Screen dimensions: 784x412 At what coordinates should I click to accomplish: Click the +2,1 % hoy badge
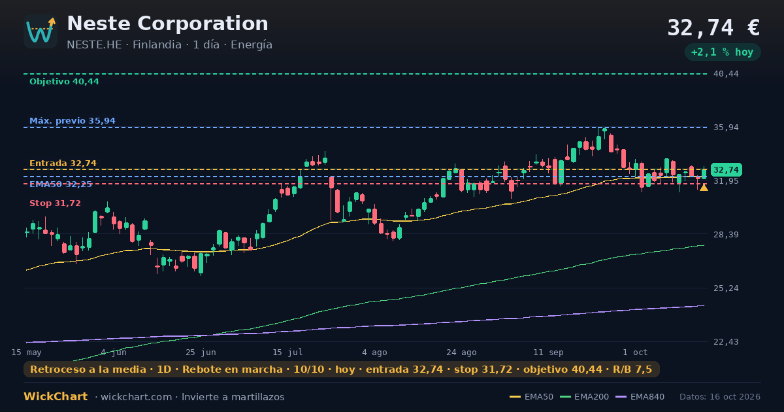[723, 52]
